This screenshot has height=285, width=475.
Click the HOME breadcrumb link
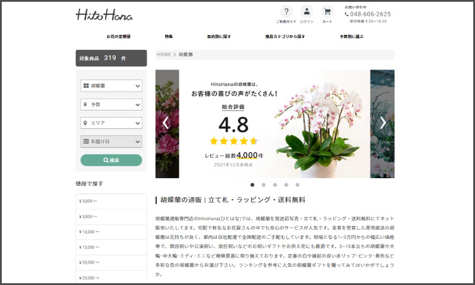tap(164, 55)
